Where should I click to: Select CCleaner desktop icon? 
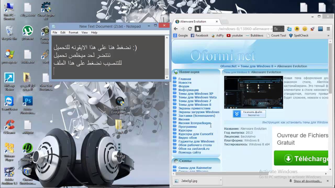(x=9, y=127)
